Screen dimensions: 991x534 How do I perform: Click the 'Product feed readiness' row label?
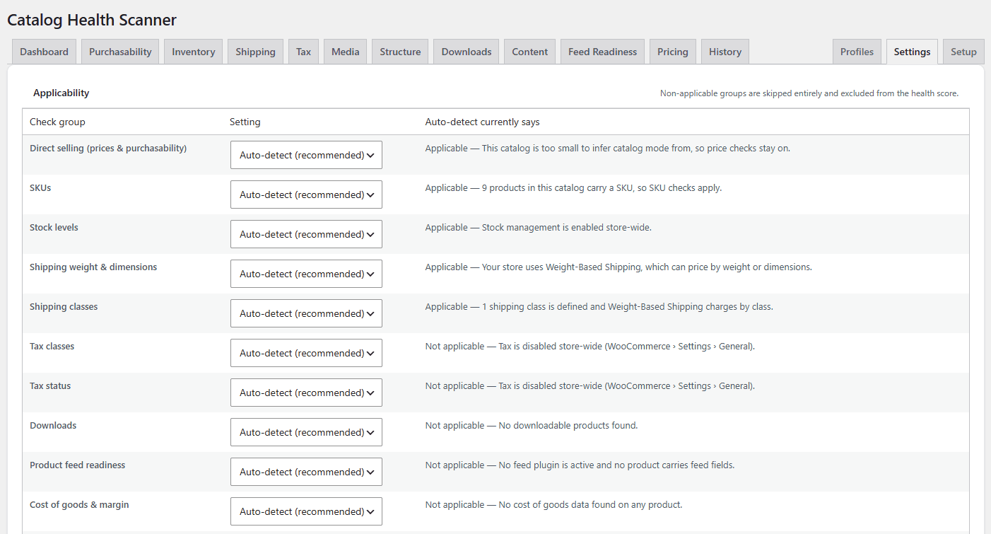point(78,465)
